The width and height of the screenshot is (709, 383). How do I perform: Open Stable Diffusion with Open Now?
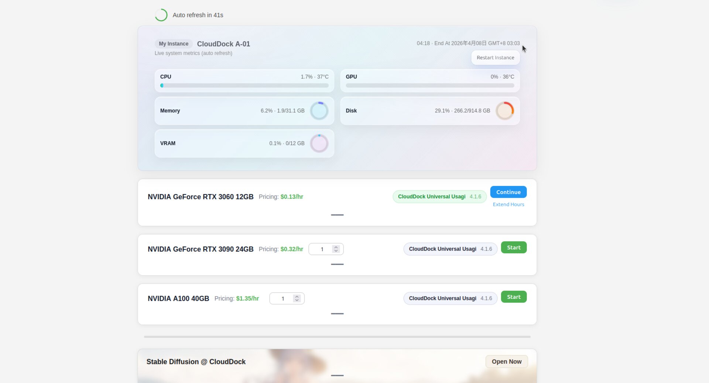506,362
